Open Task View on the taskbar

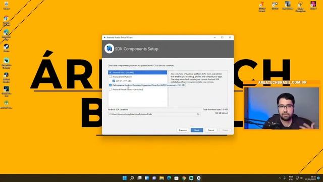click(139, 178)
